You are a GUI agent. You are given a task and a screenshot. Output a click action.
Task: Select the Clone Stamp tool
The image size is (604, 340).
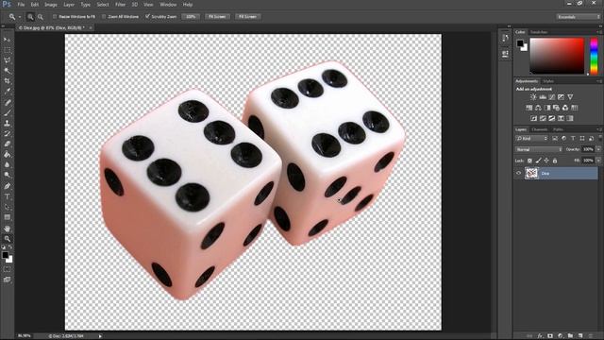pyautogui.click(x=7, y=123)
